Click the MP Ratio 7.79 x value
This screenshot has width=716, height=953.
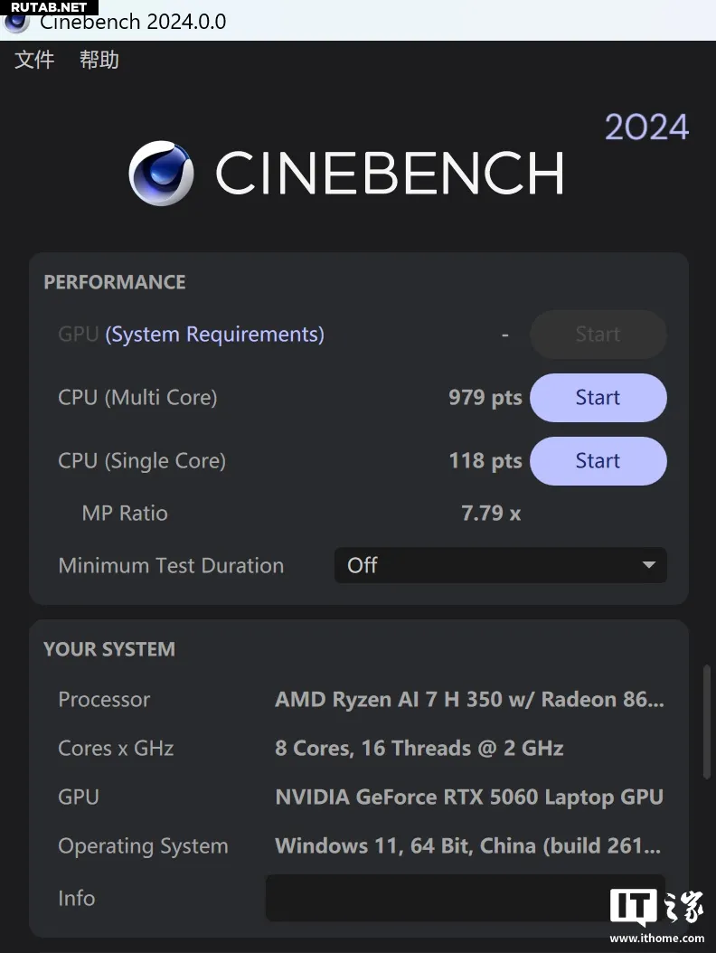(491, 513)
